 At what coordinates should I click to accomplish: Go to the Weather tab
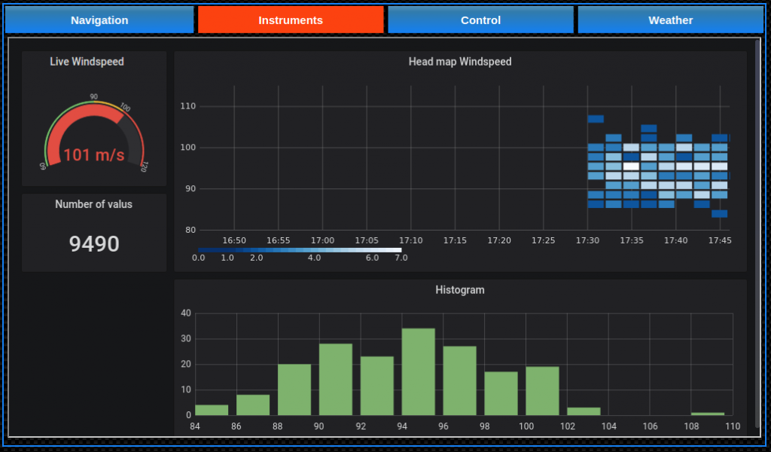click(670, 20)
